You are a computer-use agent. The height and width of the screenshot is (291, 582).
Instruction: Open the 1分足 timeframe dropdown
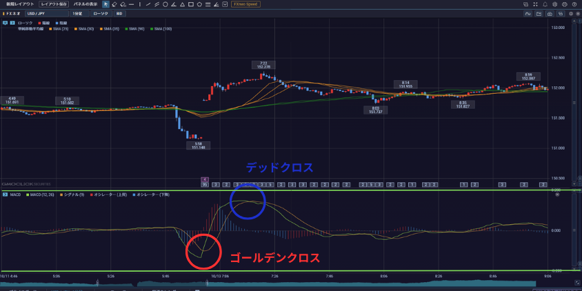coord(78,13)
